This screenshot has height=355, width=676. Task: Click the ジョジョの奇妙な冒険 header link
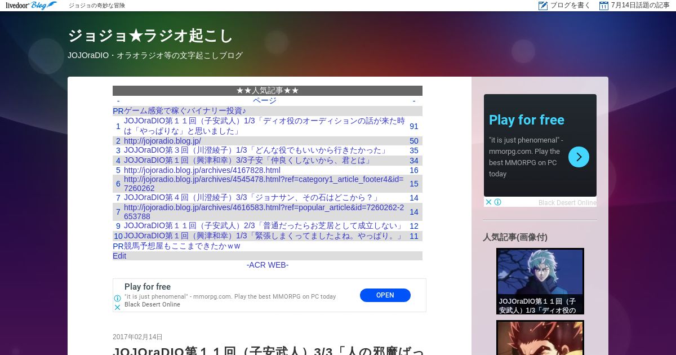point(97,6)
